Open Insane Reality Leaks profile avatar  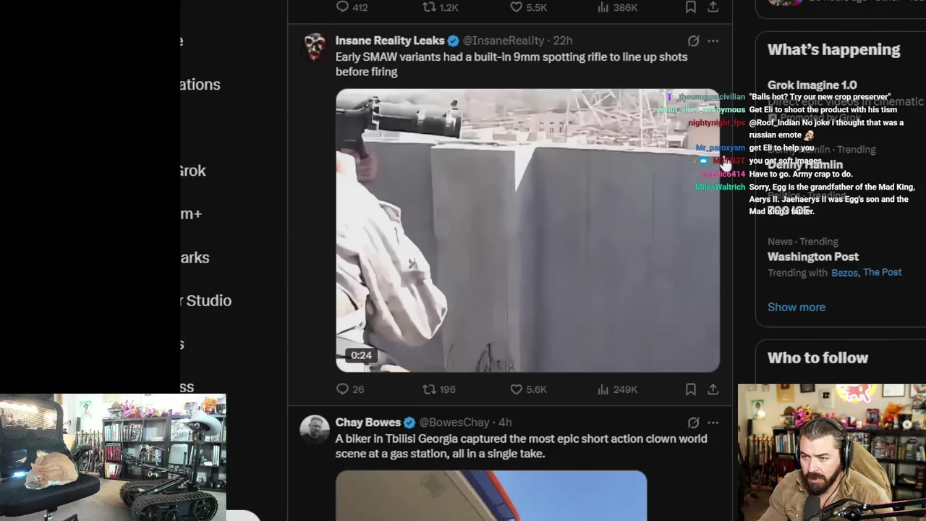coord(315,46)
